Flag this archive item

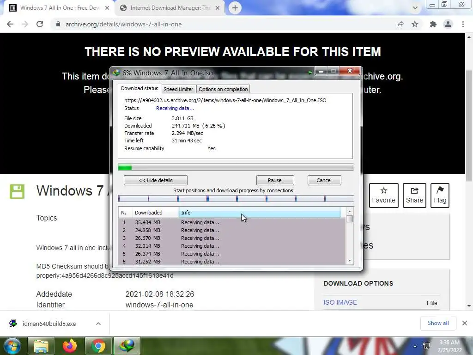[x=440, y=196]
